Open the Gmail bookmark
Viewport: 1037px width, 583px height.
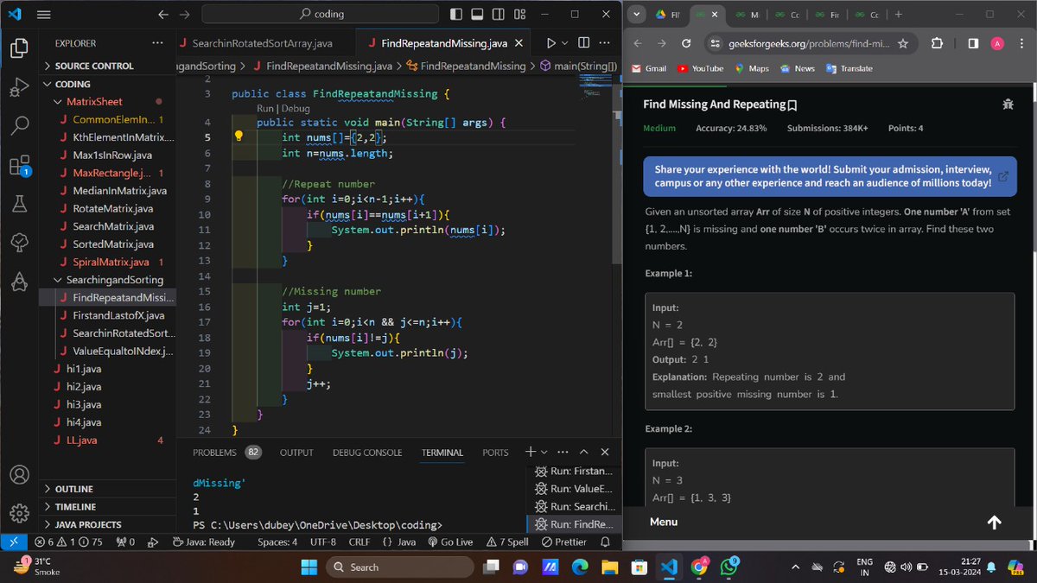[649, 68]
